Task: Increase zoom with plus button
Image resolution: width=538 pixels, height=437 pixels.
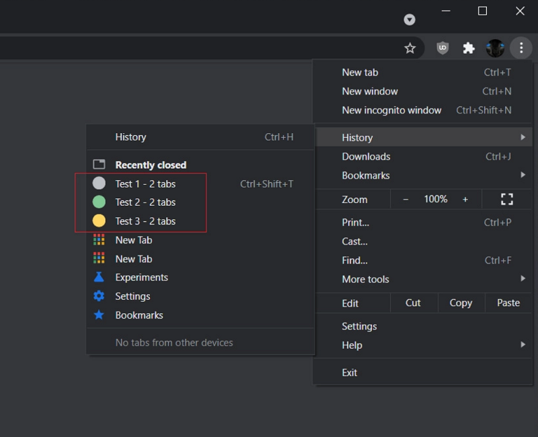Action: [465, 199]
